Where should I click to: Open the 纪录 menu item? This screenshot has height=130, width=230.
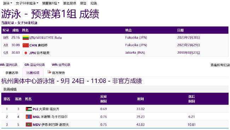pyautogui.click(x=93, y=3)
